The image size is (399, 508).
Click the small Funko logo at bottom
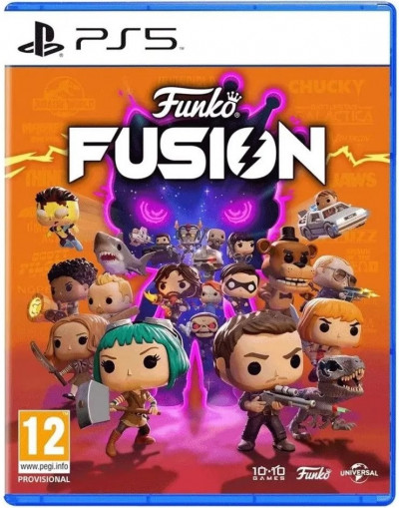313,473
